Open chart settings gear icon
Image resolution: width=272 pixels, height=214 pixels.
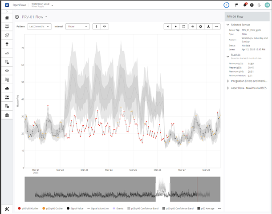[x=201, y=26]
